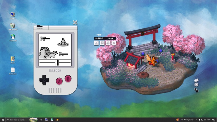Click the timing bar on the Idlecon screen

pos(55,63)
